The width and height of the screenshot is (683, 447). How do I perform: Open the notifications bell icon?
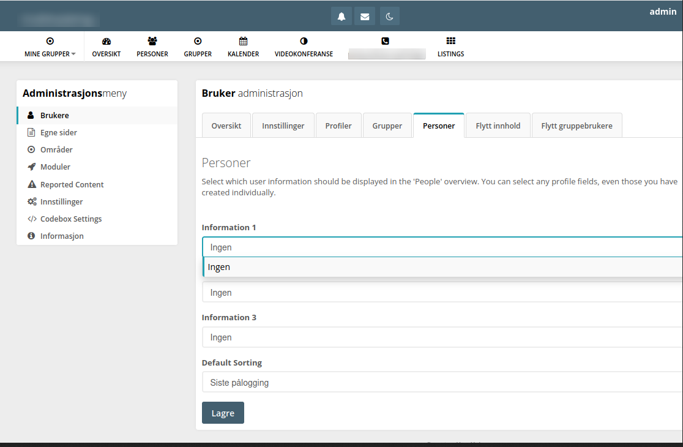coord(341,17)
